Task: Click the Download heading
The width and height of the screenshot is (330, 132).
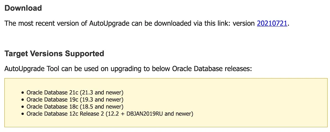Action: click(23, 8)
